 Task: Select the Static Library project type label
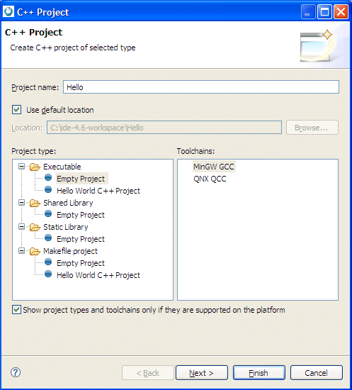66,227
